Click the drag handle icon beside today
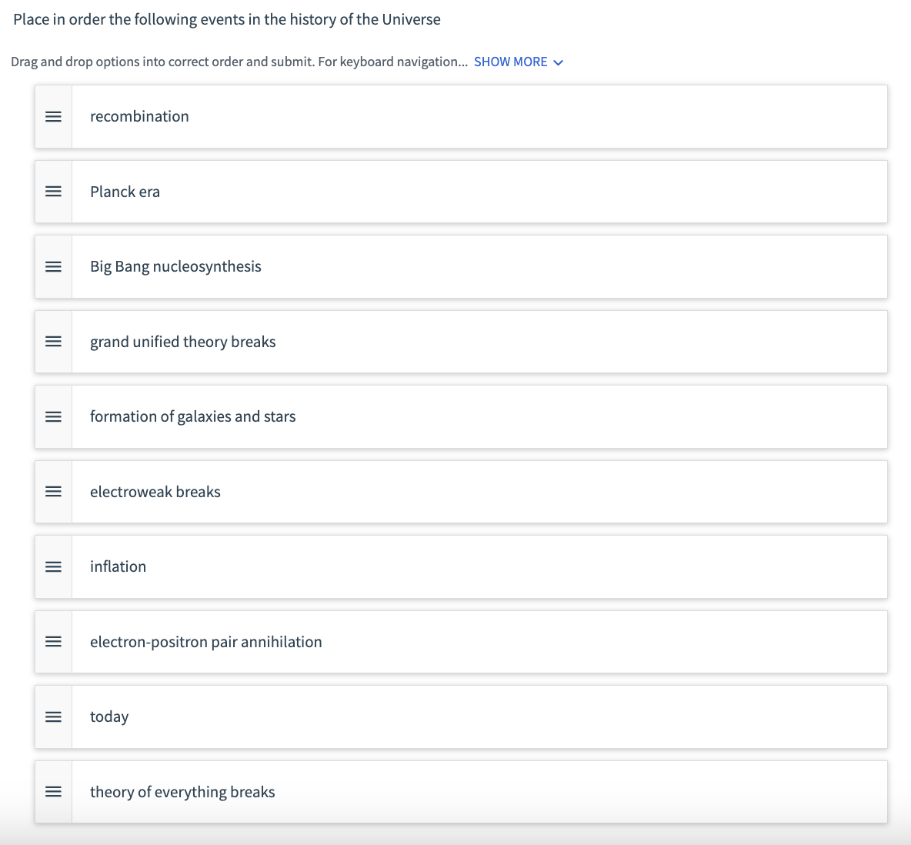 [x=53, y=717]
